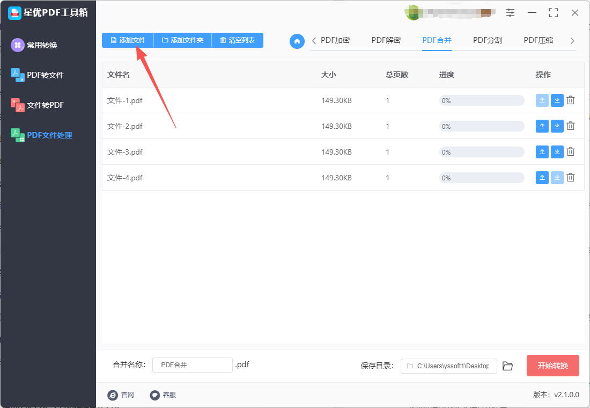The height and width of the screenshot is (408, 590).
Task: Click the 添加文件夹 button
Action: [x=182, y=40]
